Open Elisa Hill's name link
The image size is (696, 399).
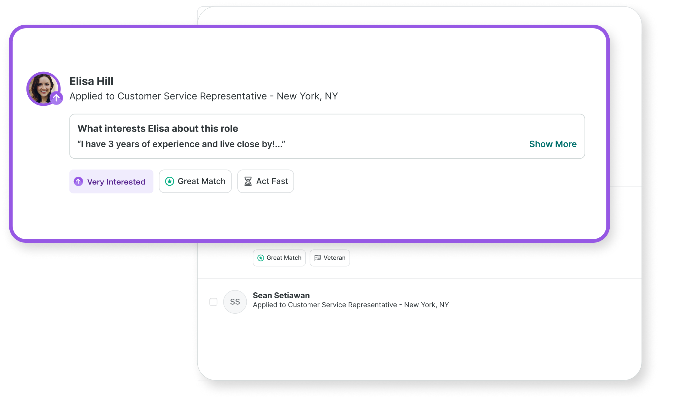(x=91, y=81)
